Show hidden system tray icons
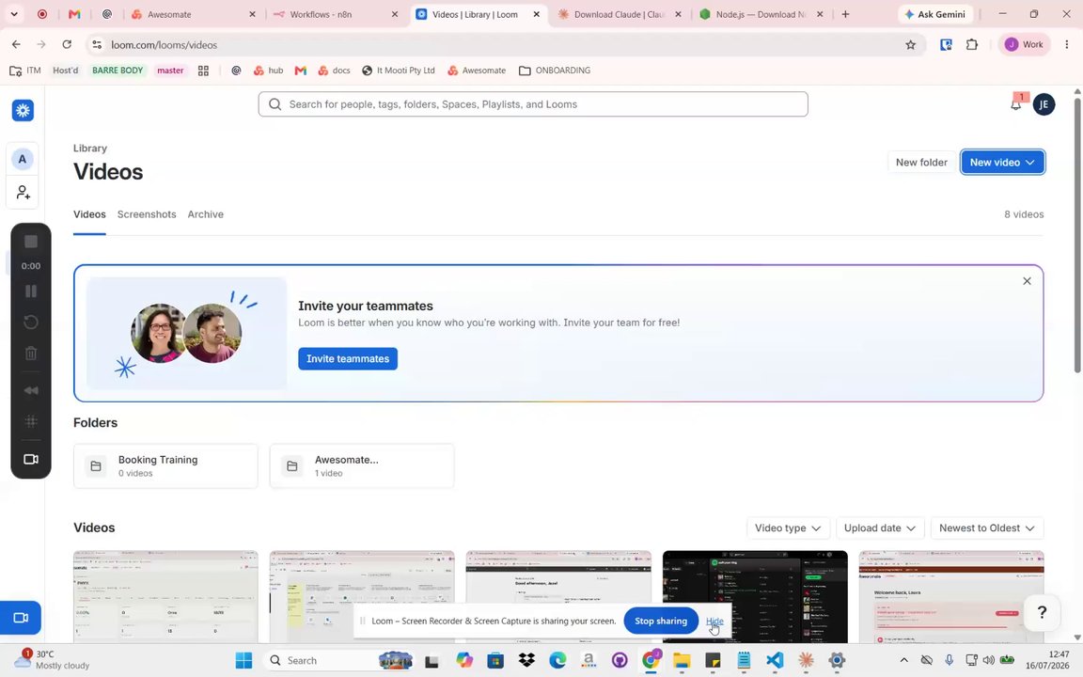This screenshot has width=1083, height=677. coord(903,660)
